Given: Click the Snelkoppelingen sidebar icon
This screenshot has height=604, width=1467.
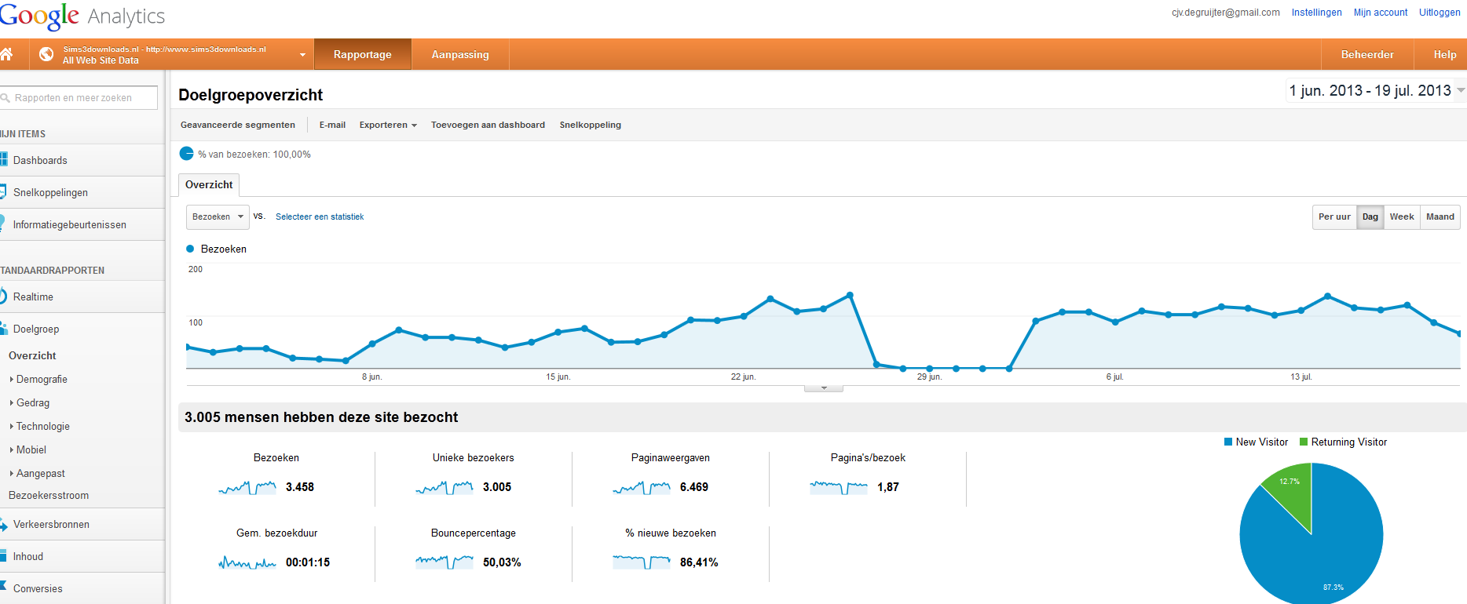Looking at the screenshot, I should coord(4,192).
